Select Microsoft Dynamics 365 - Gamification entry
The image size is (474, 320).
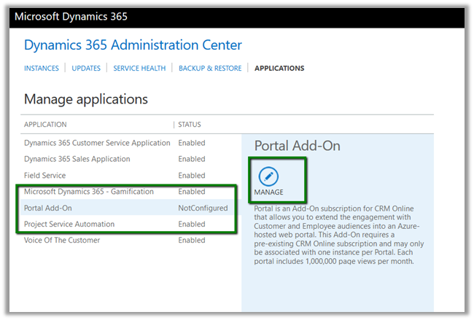point(89,192)
